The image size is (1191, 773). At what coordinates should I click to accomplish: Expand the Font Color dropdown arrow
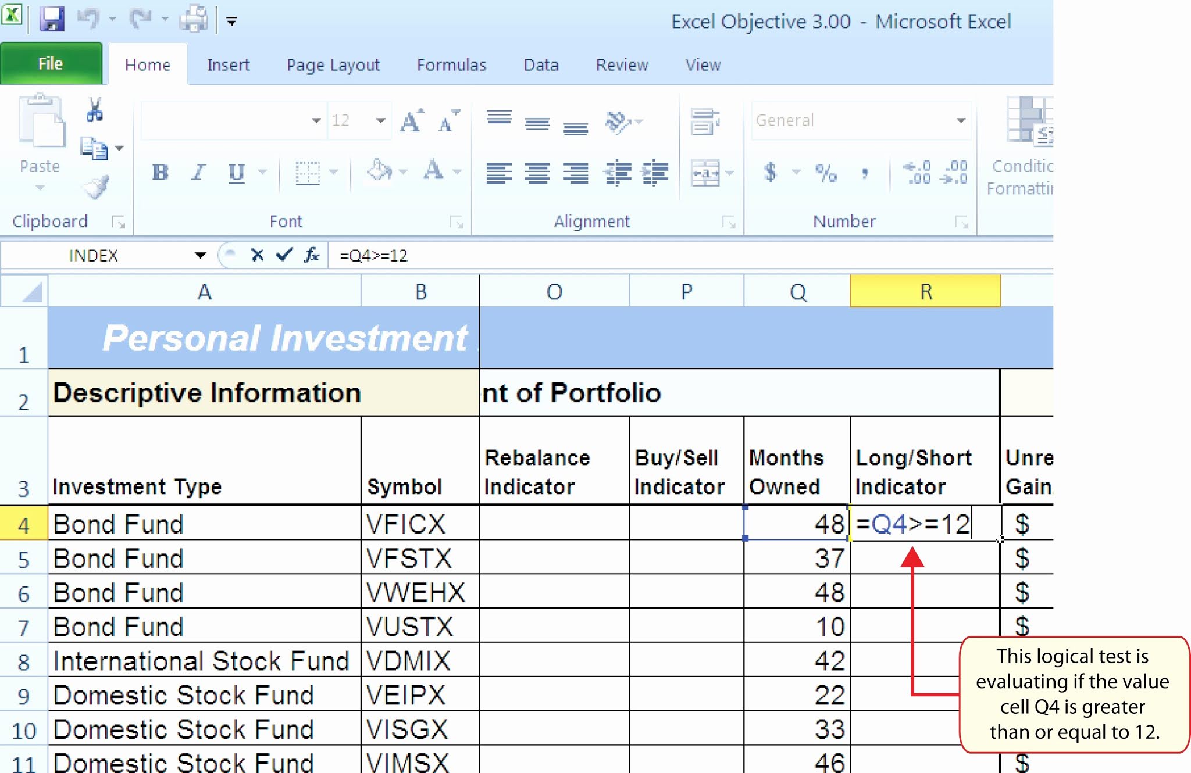(457, 172)
